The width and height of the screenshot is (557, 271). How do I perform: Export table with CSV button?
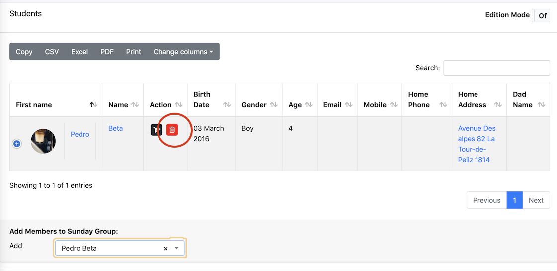pos(52,52)
